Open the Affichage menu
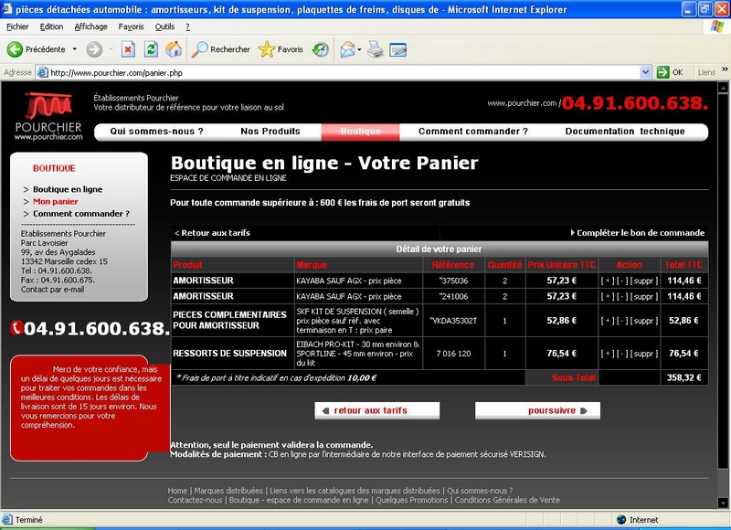Screen dimensions: 731x530 tap(90, 26)
